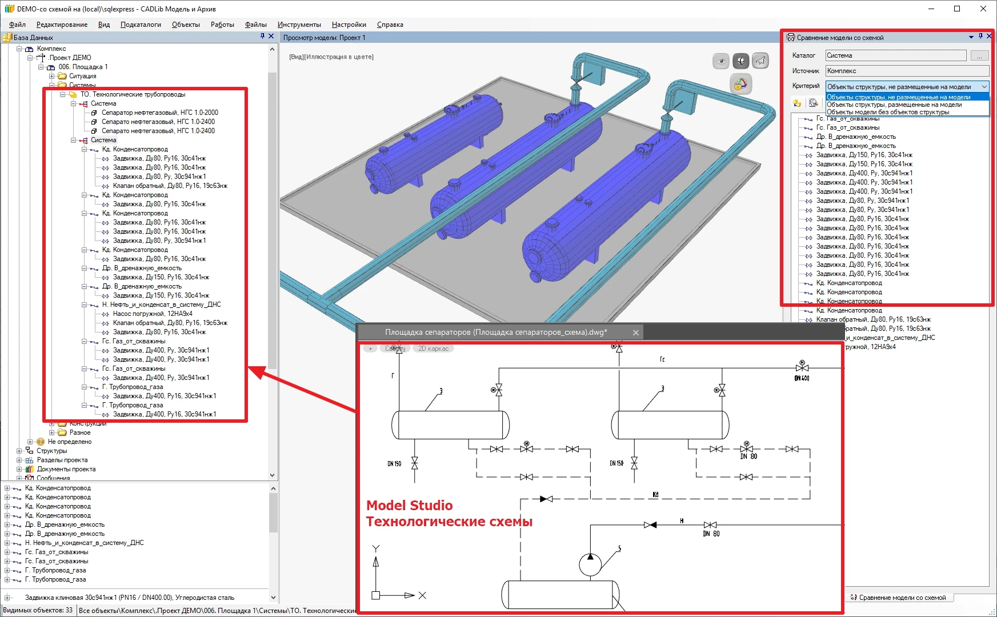Click the Каталог input field
The height and width of the screenshot is (617, 997).
pos(895,56)
